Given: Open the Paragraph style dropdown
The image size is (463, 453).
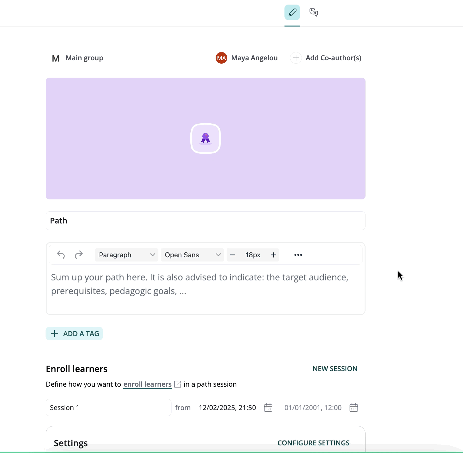Looking at the screenshot, I should [x=126, y=255].
